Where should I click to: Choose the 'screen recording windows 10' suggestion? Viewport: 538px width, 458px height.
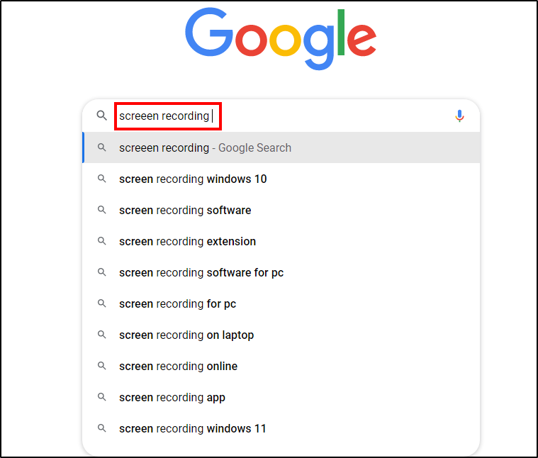coord(193,179)
